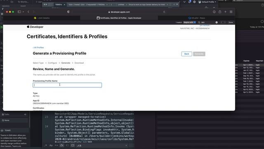Click the Back button
This screenshot has height=149, width=264.
click(186, 54)
